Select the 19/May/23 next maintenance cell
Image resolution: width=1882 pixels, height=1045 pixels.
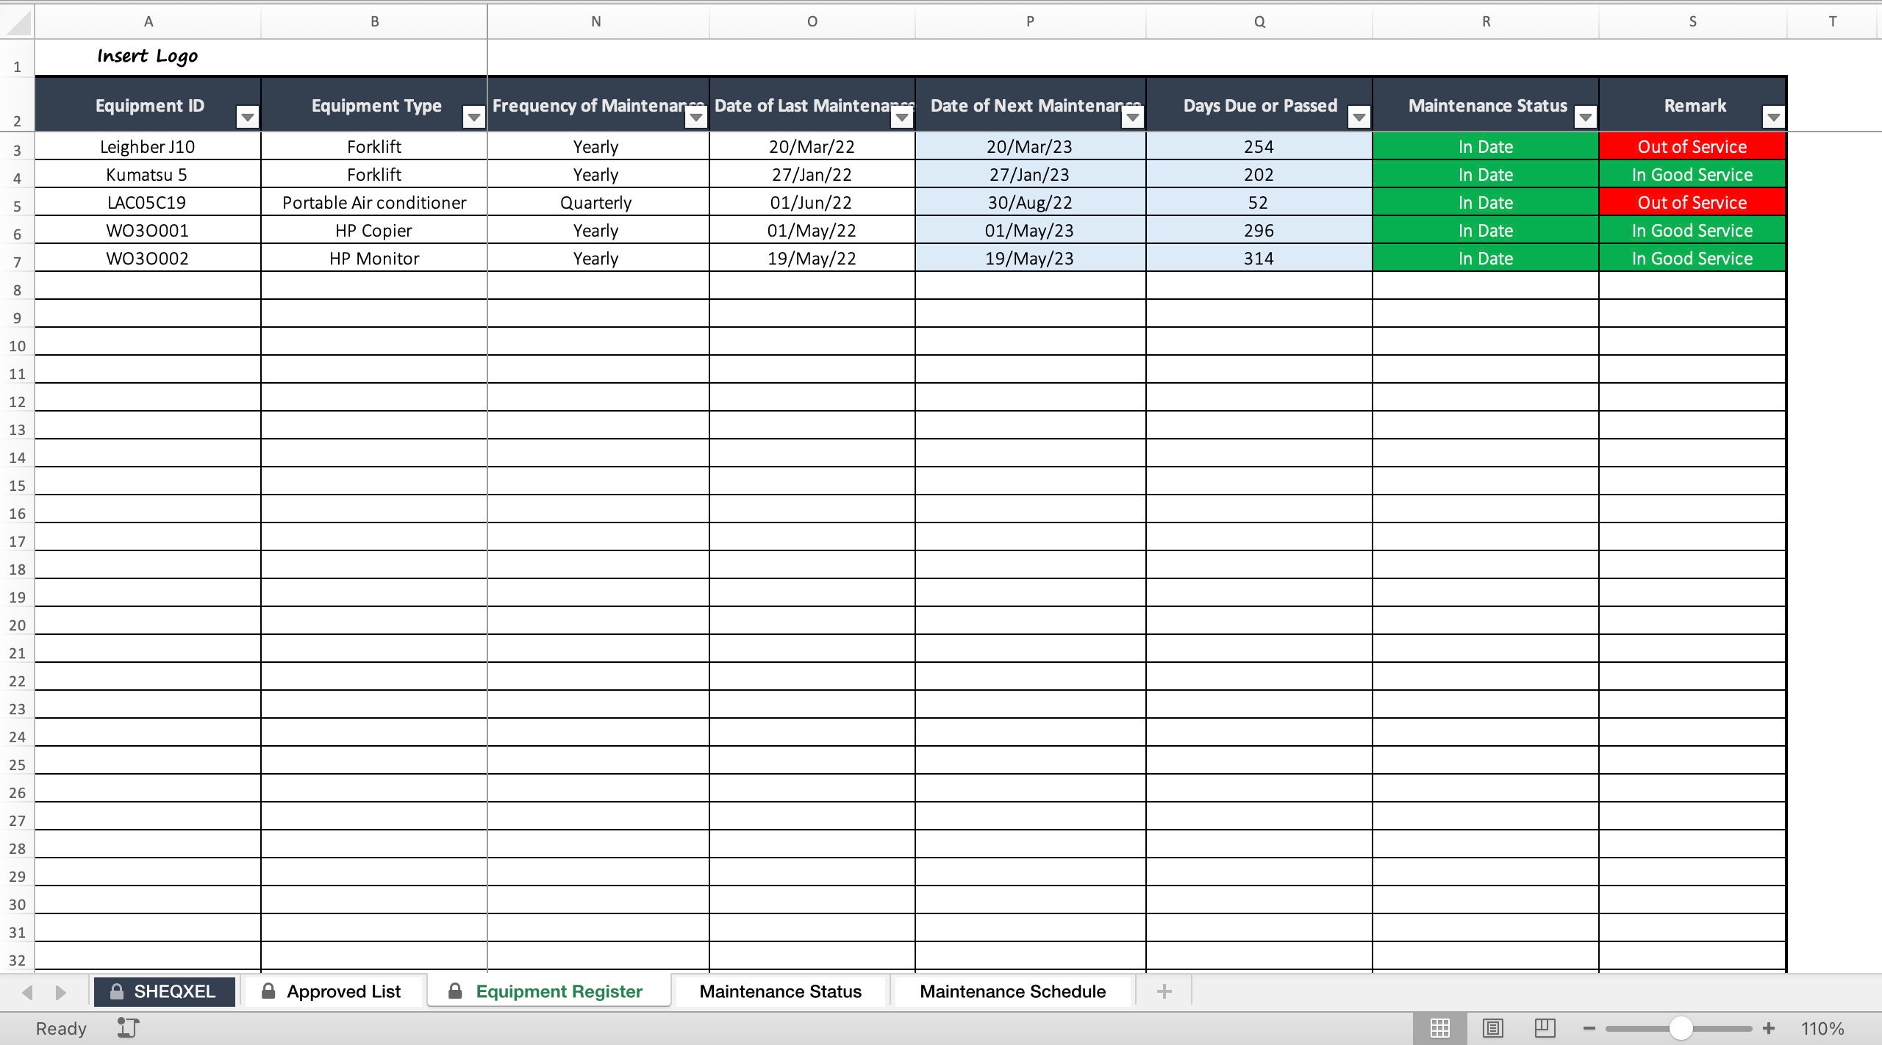(x=1030, y=258)
